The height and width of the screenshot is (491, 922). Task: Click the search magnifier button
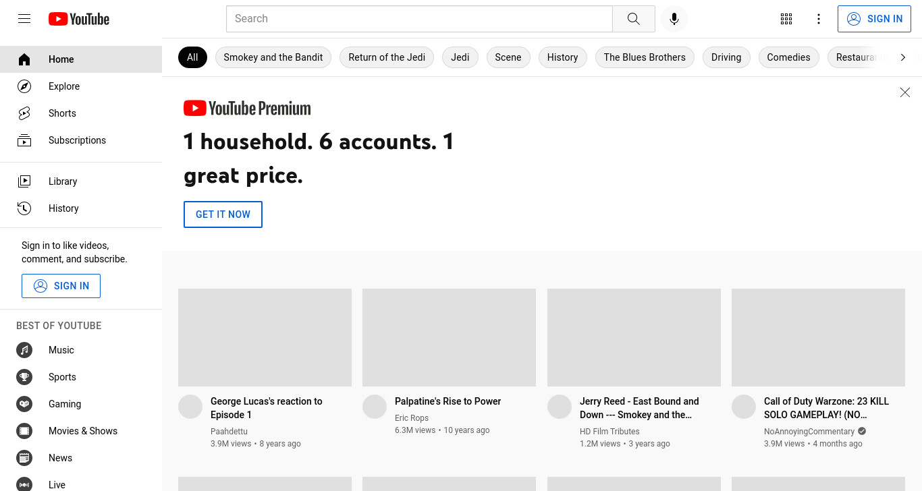[x=633, y=19]
